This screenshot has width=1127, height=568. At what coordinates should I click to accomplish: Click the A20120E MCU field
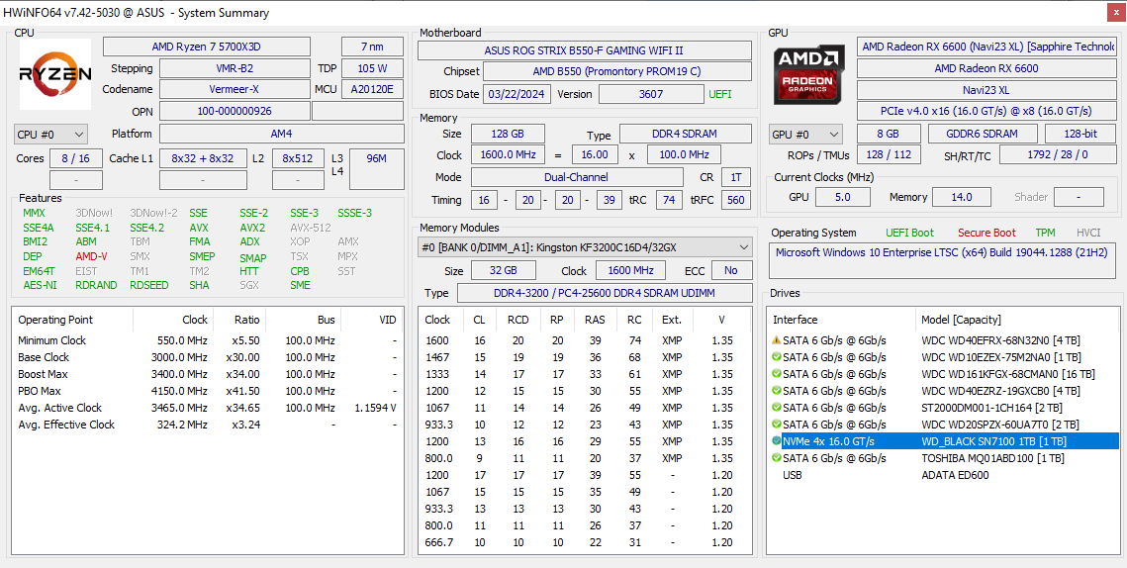coord(372,89)
